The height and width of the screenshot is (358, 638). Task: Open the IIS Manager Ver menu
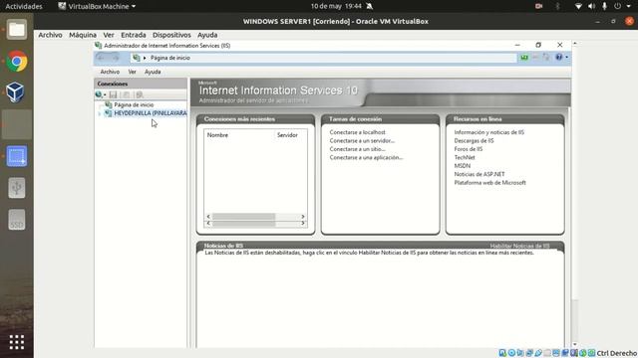[133, 72]
